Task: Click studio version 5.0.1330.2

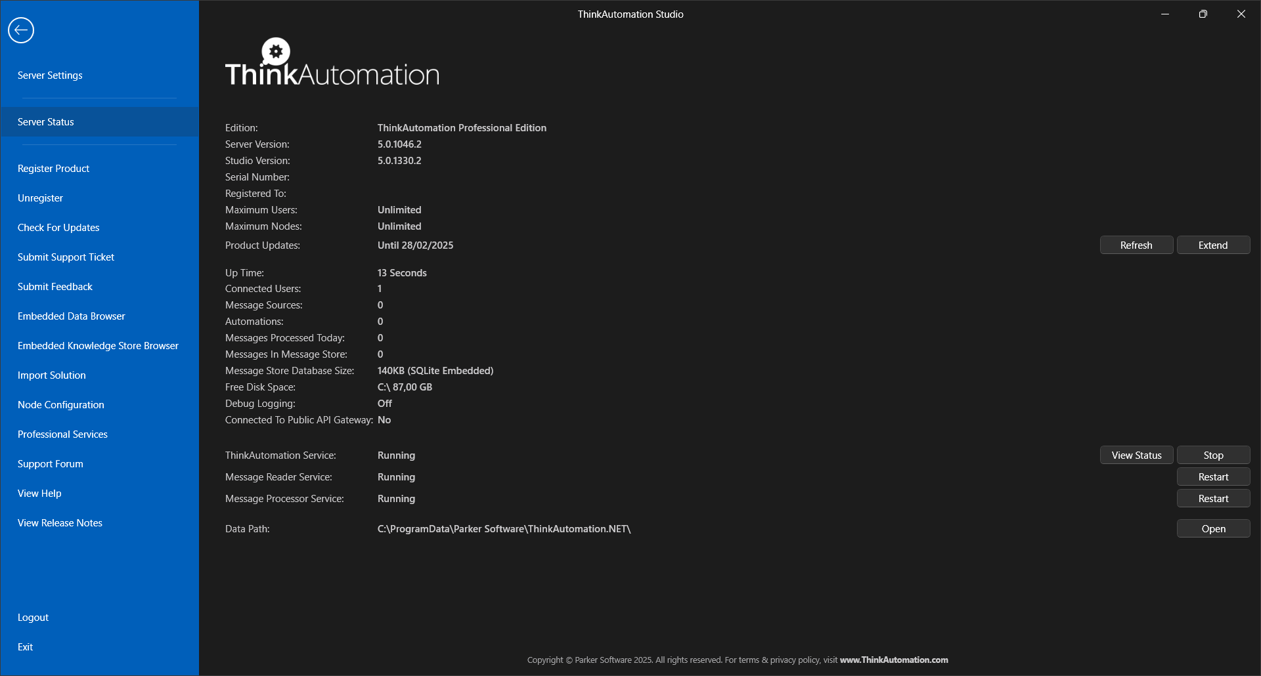Action: (x=399, y=161)
